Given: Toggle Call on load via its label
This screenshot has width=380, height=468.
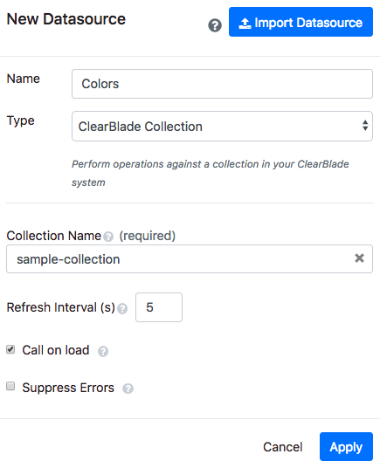Looking at the screenshot, I should click(x=56, y=350).
